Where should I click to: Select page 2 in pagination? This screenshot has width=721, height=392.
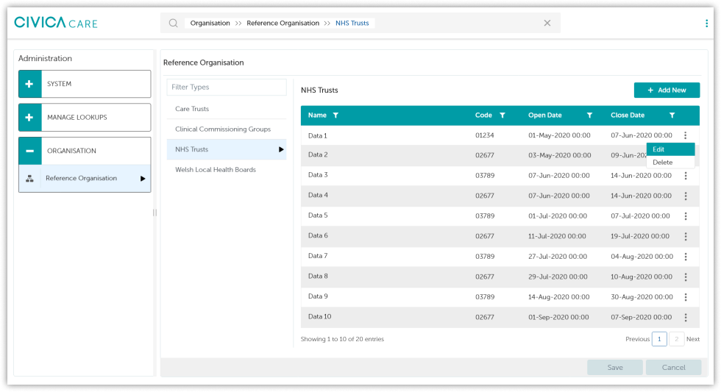676,339
